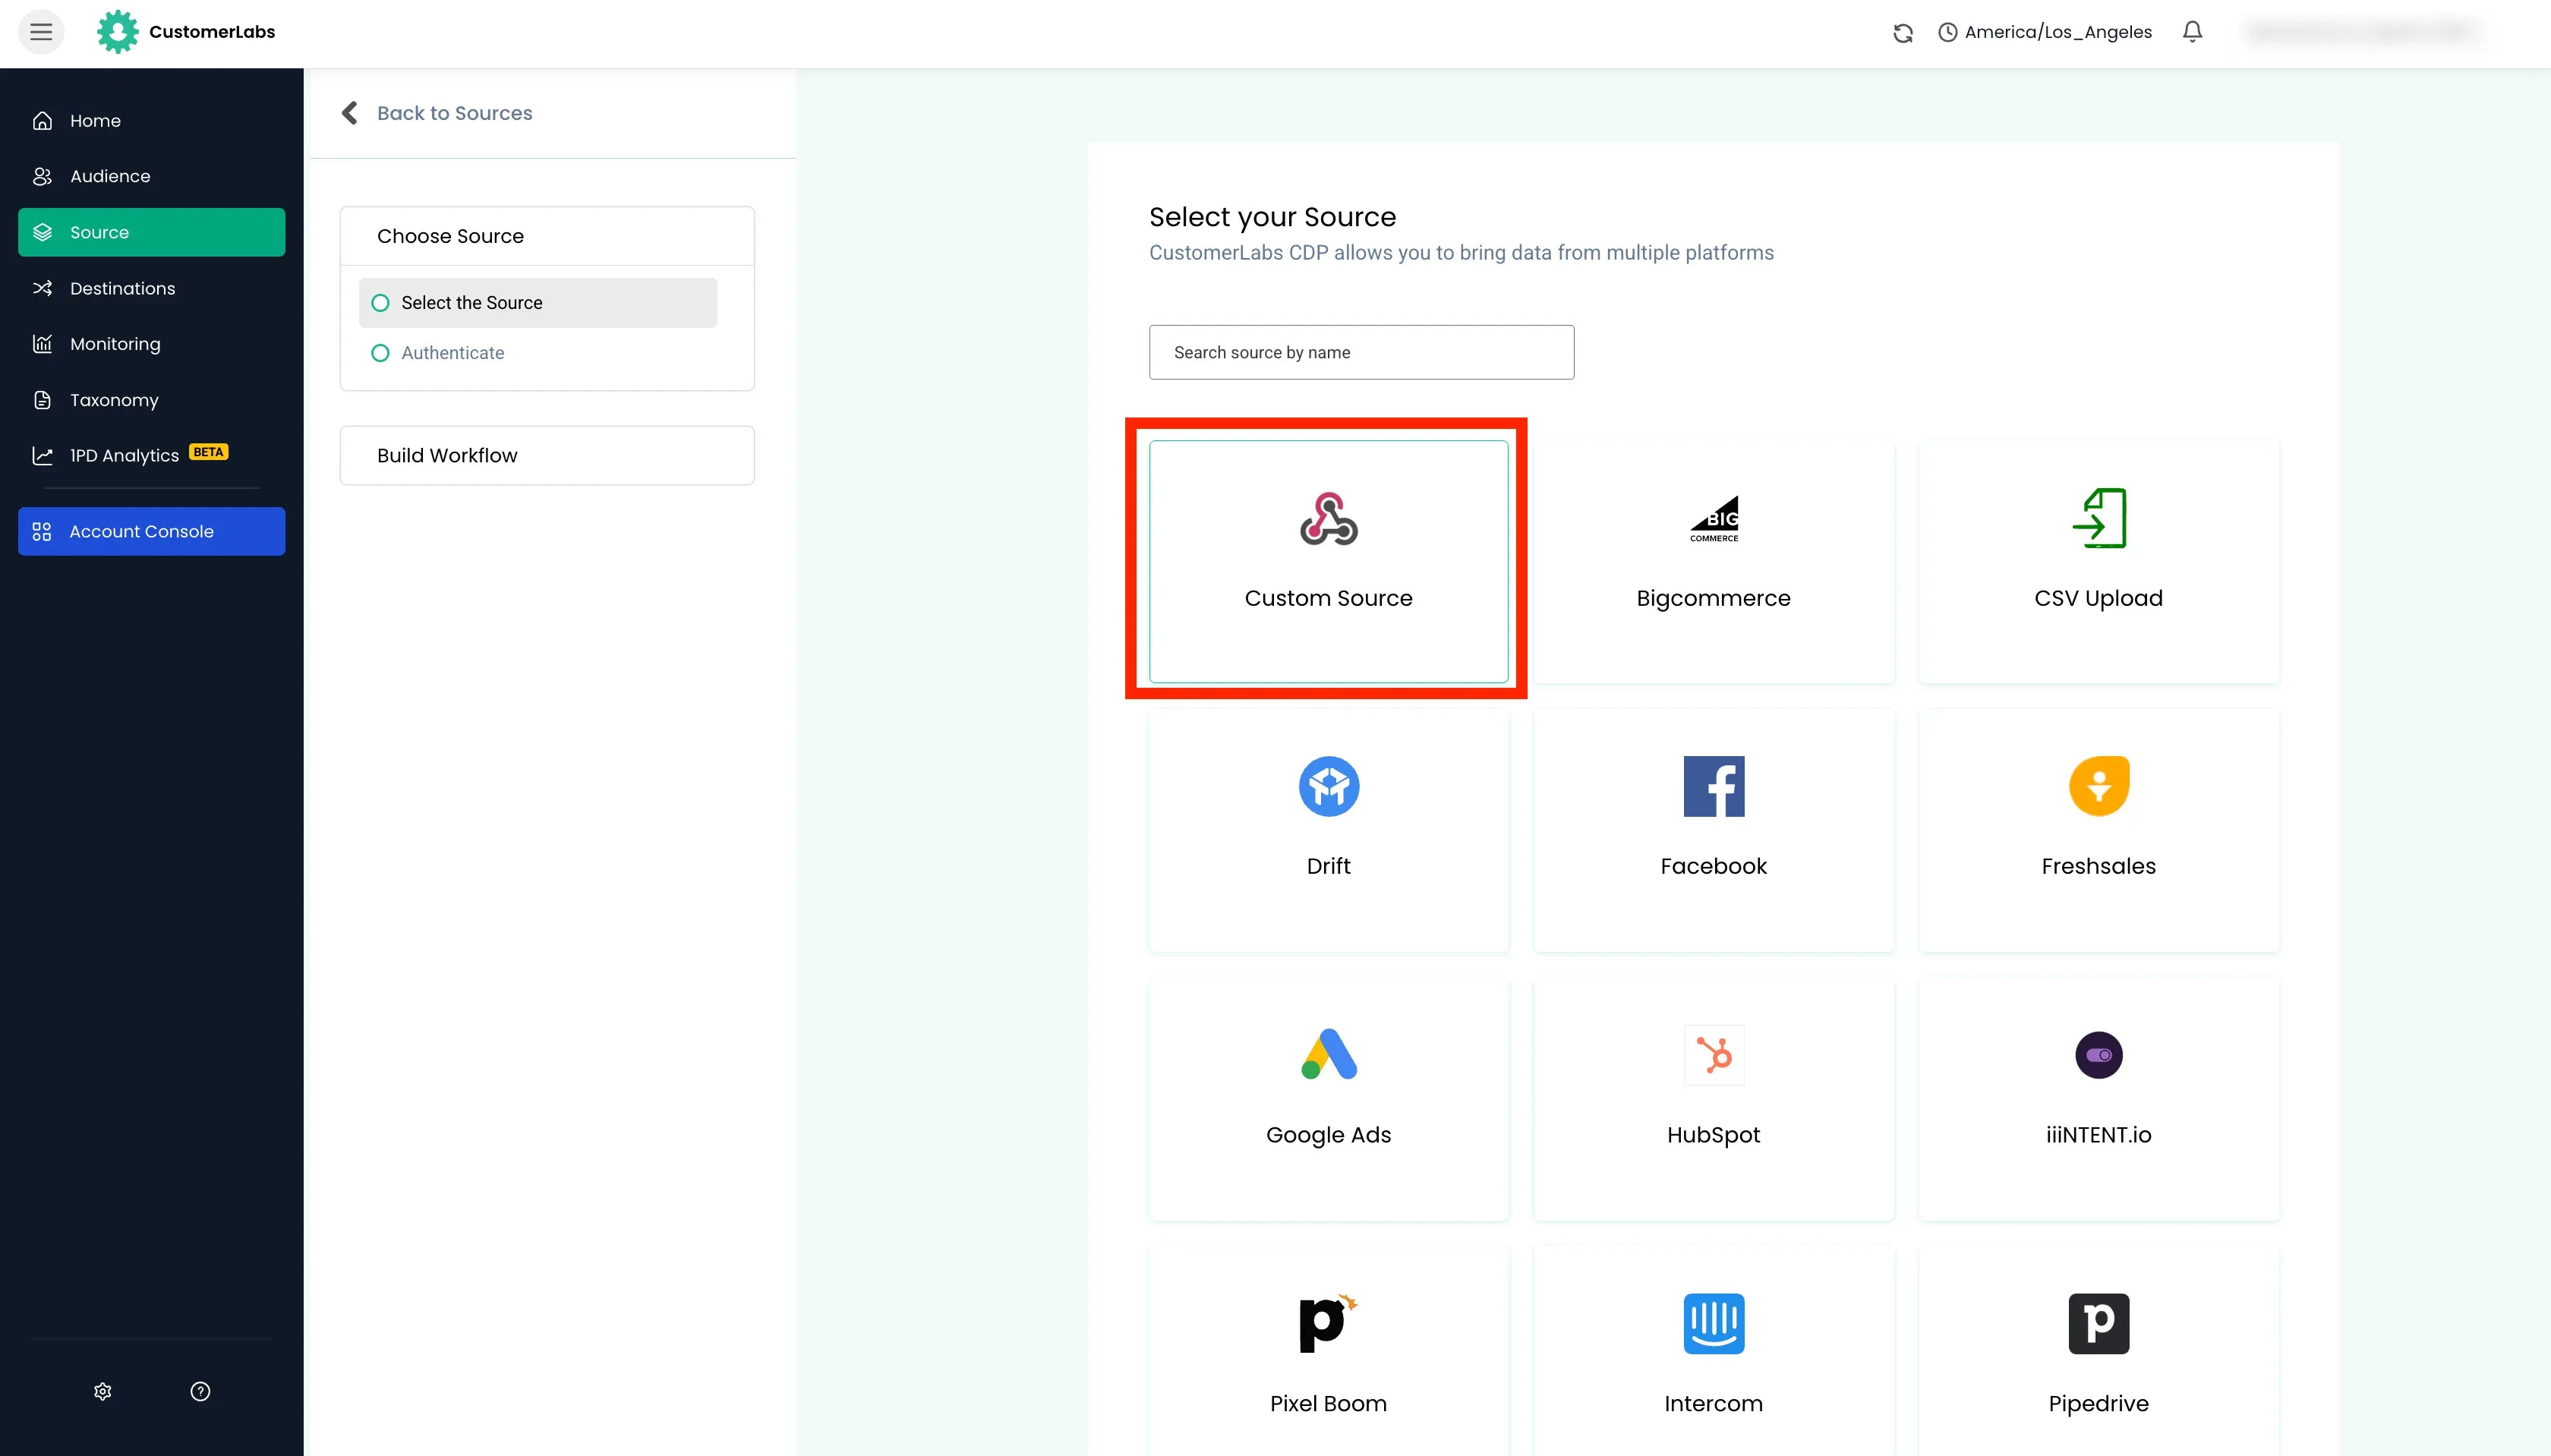
Task: Open Taxonomy in sidebar
Action: 152,400
